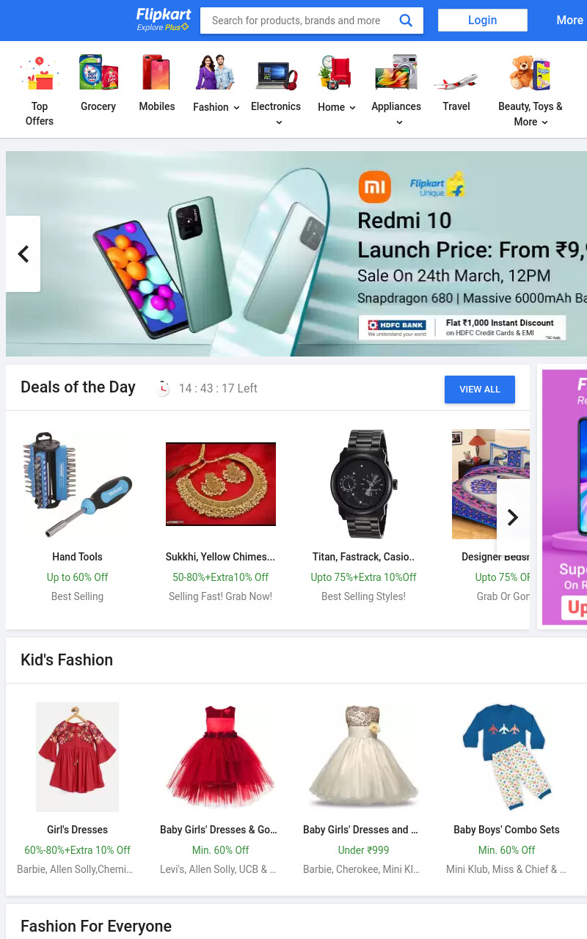Image resolution: width=587 pixels, height=939 pixels.
Task: Expand the Fashion dropdown
Action: pyautogui.click(x=216, y=107)
